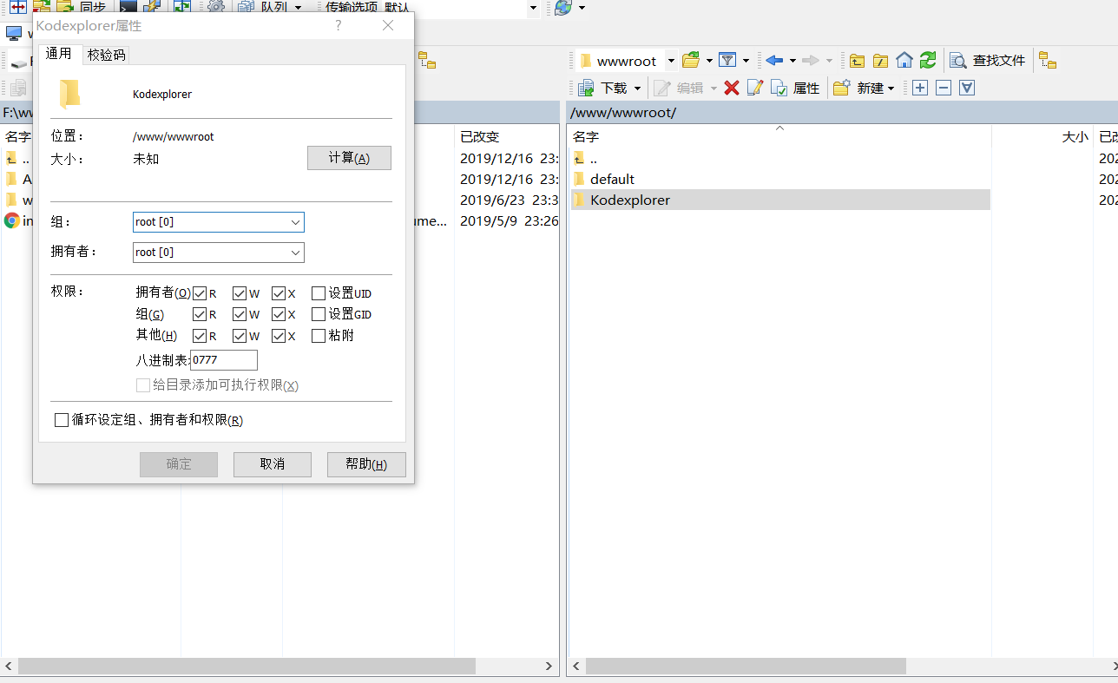Click the rename pencil icon
1118x683 pixels.
[754, 88]
